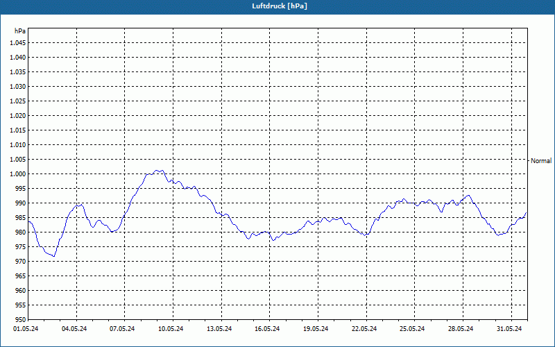The height and width of the screenshot is (347, 555).
Task: Click the 1.045 pressure axis label
Action: pos(17,43)
